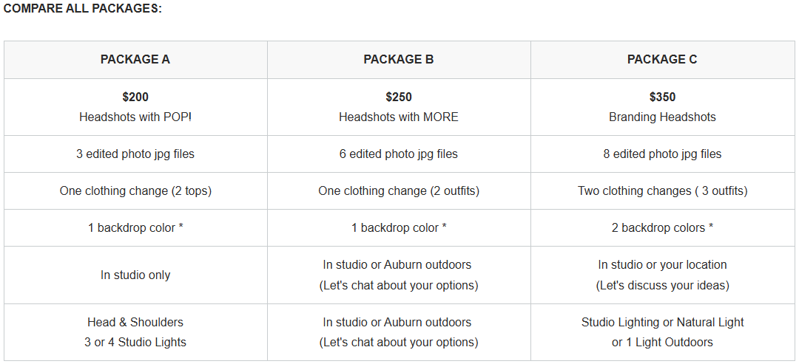
Task: Click the Let's discuss your ideas text
Action: pos(662,285)
